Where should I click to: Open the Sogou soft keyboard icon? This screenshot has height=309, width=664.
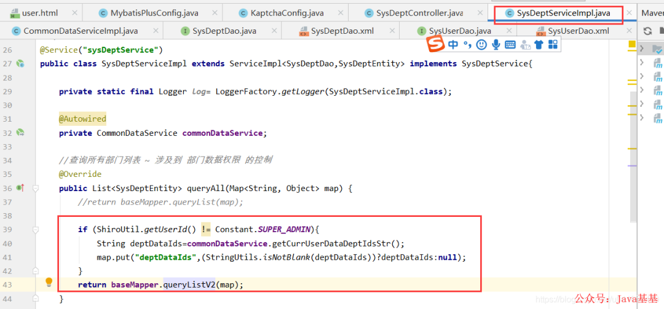510,44
